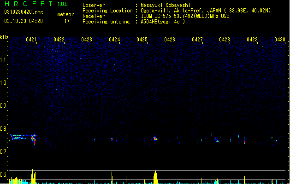Click the yellow intensity peak after 0425

tap(155, 177)
